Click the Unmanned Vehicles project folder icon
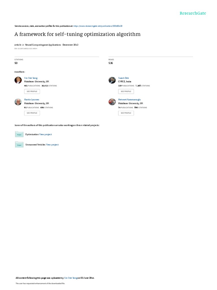Screen dimensions: 217x290 (x=19, y=145)
